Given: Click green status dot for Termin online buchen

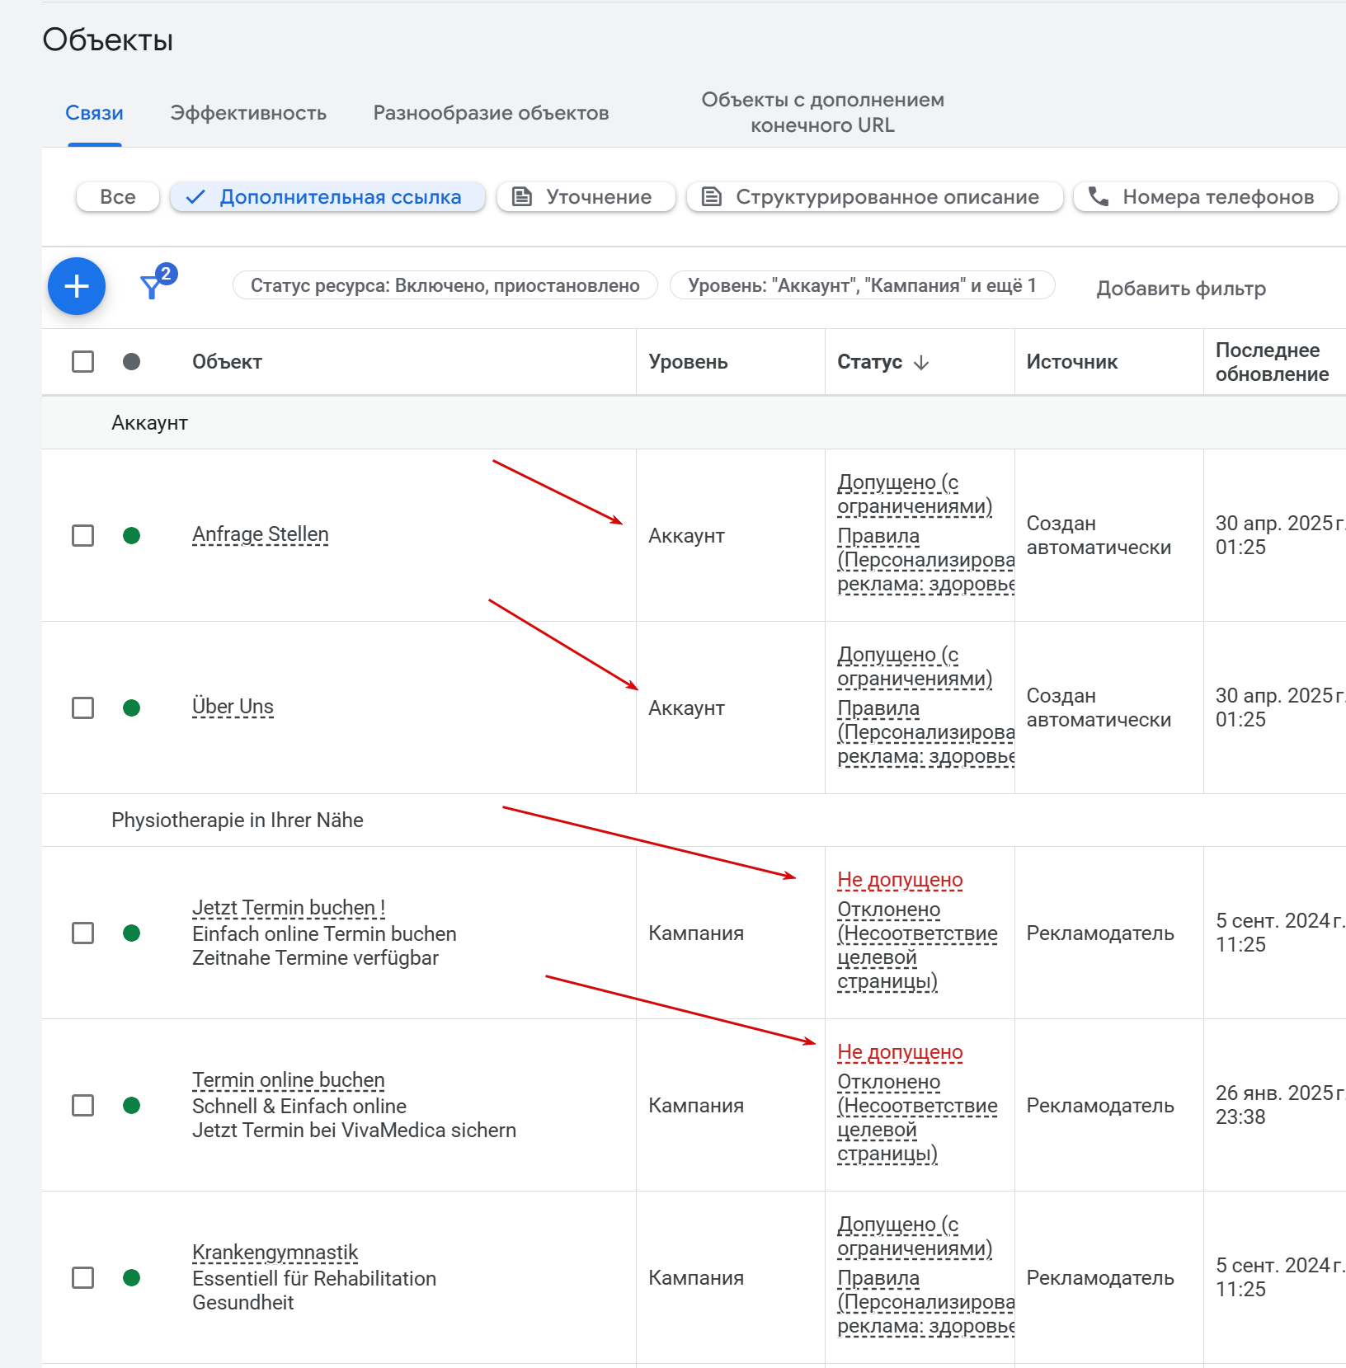Looking at the screenshot, I should point(131,1106).
